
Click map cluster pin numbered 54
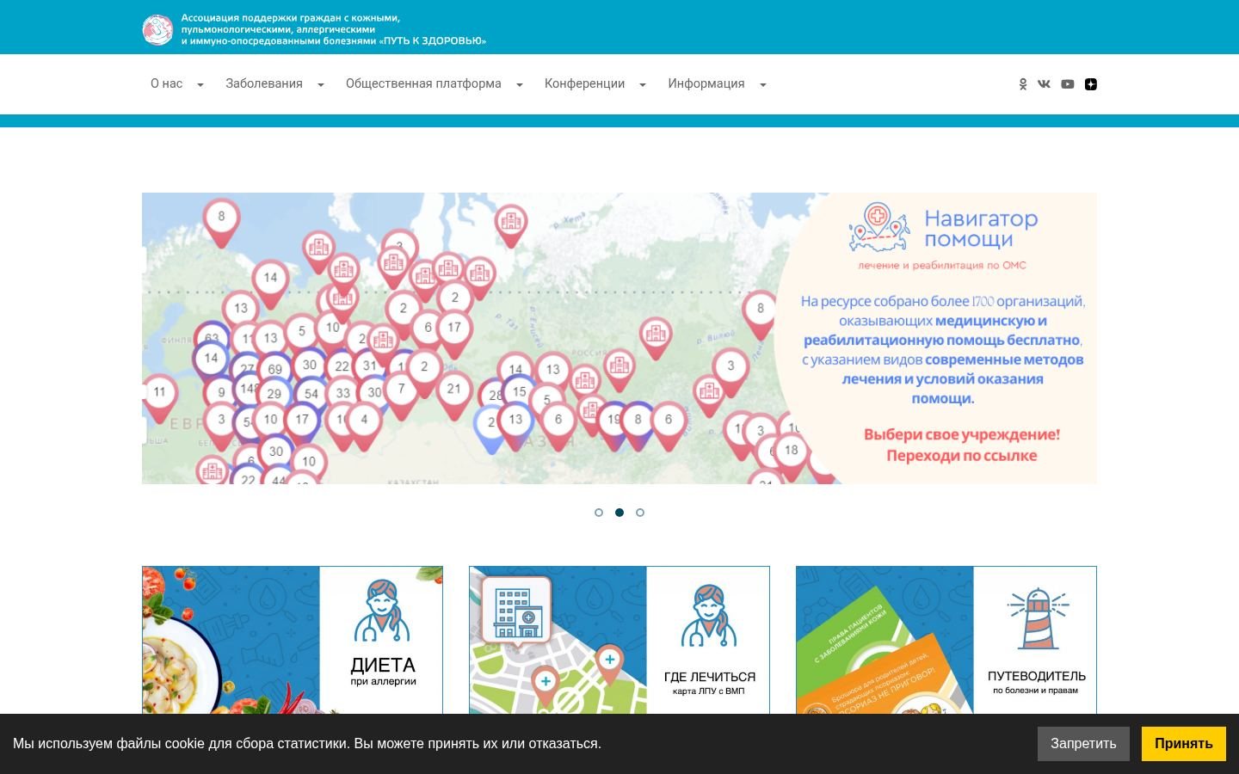pyautogui.click(x=311, y=395)
